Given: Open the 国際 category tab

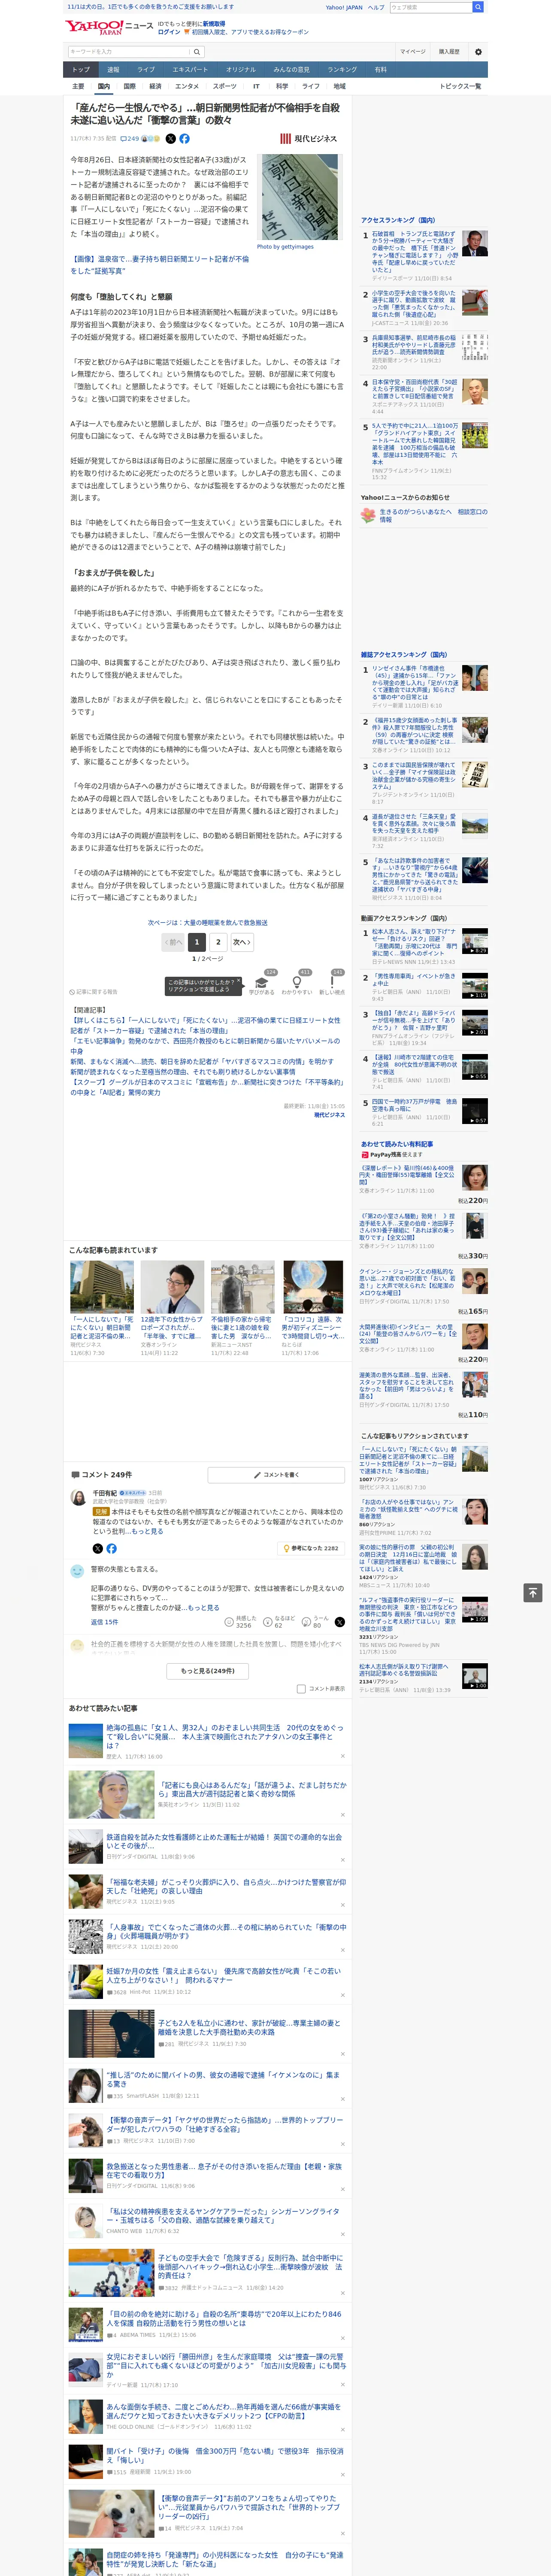Looking at the screenshot, I should 129,86.
